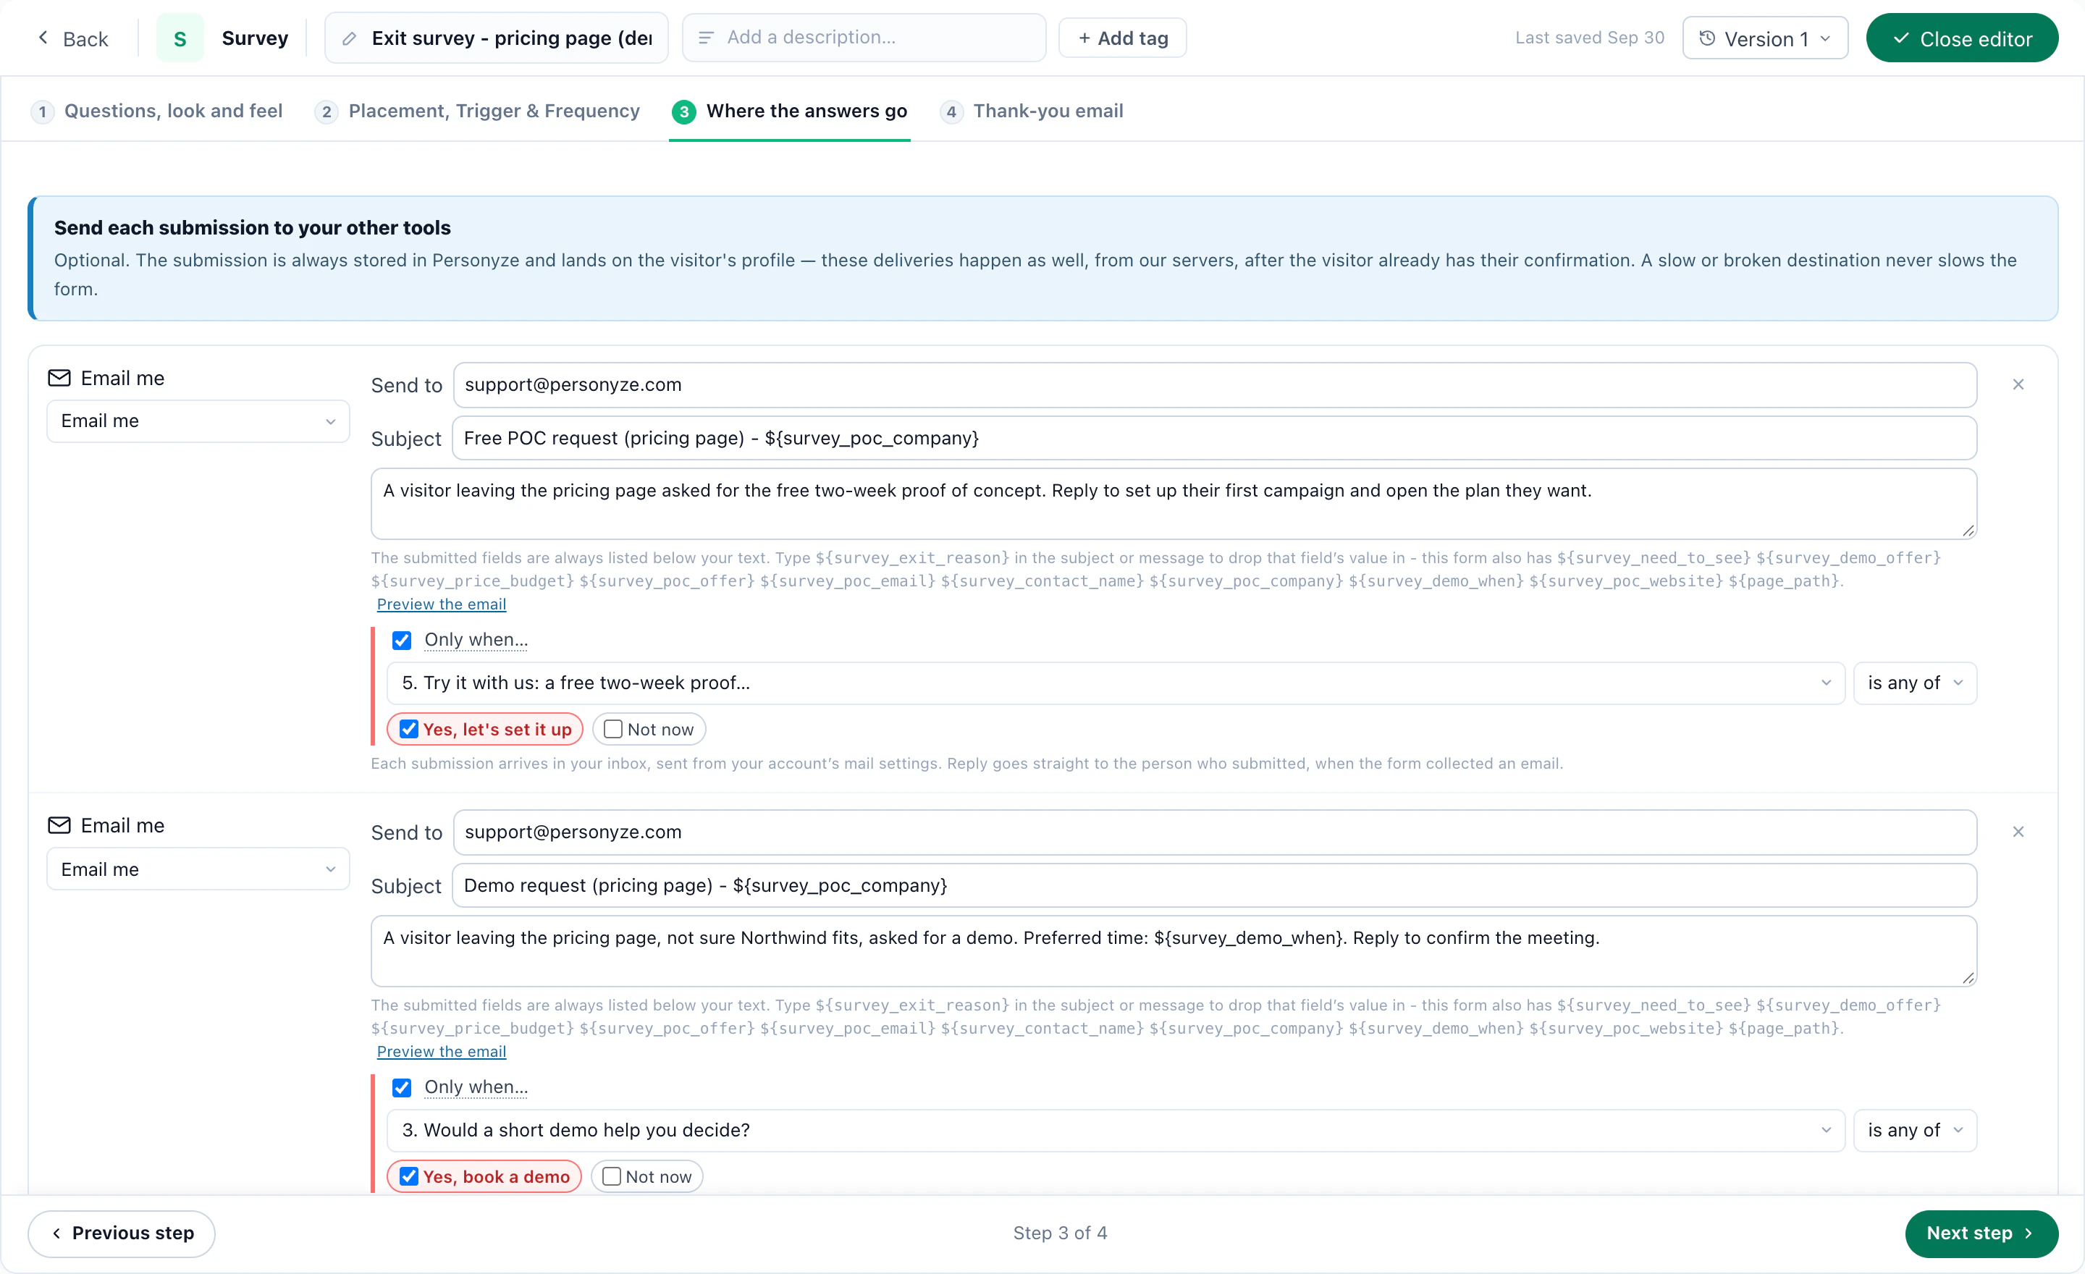The width and height of the screenshot is (2085, 1274).
Task: Open question dropdown '5. Try it with us'
Action: pos(1116,683)
